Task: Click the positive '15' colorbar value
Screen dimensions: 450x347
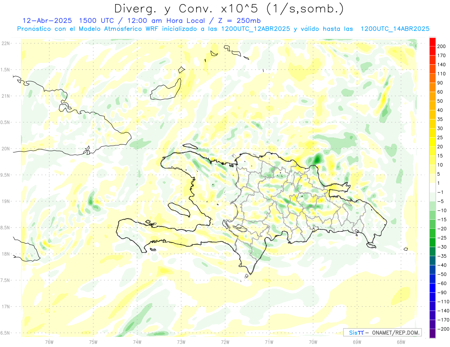Action: (441, 156)
